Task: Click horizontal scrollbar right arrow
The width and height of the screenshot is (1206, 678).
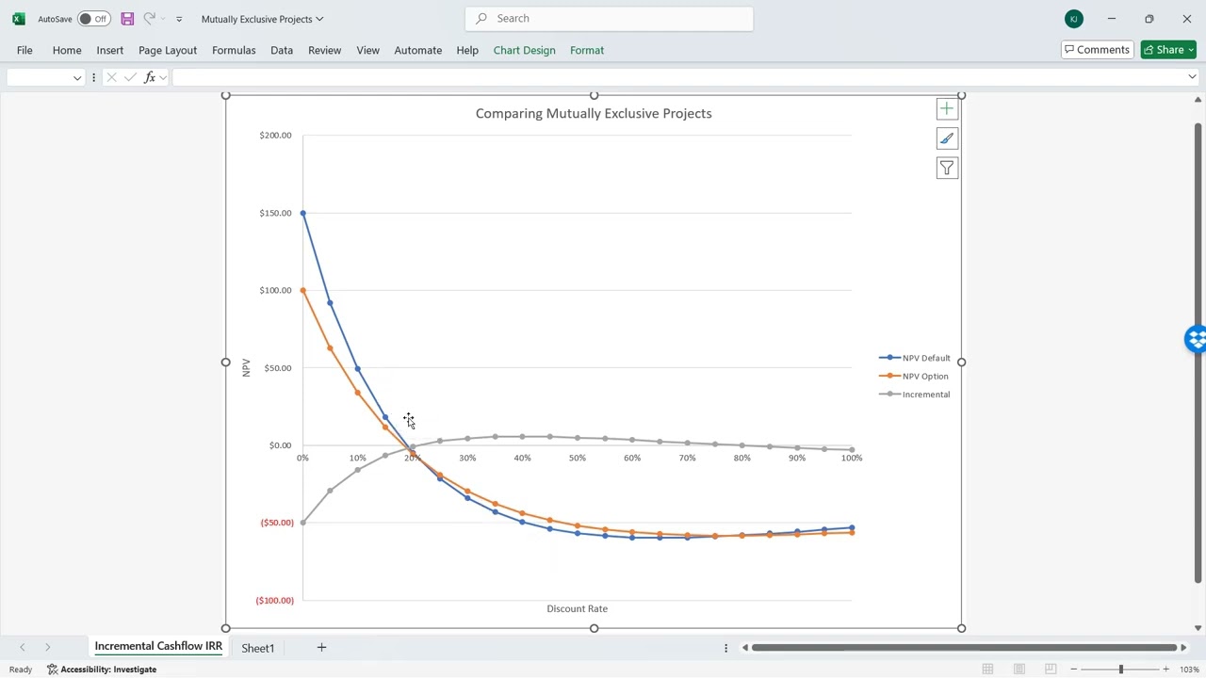Action: pyautogui.click(x=1183, y=648)
